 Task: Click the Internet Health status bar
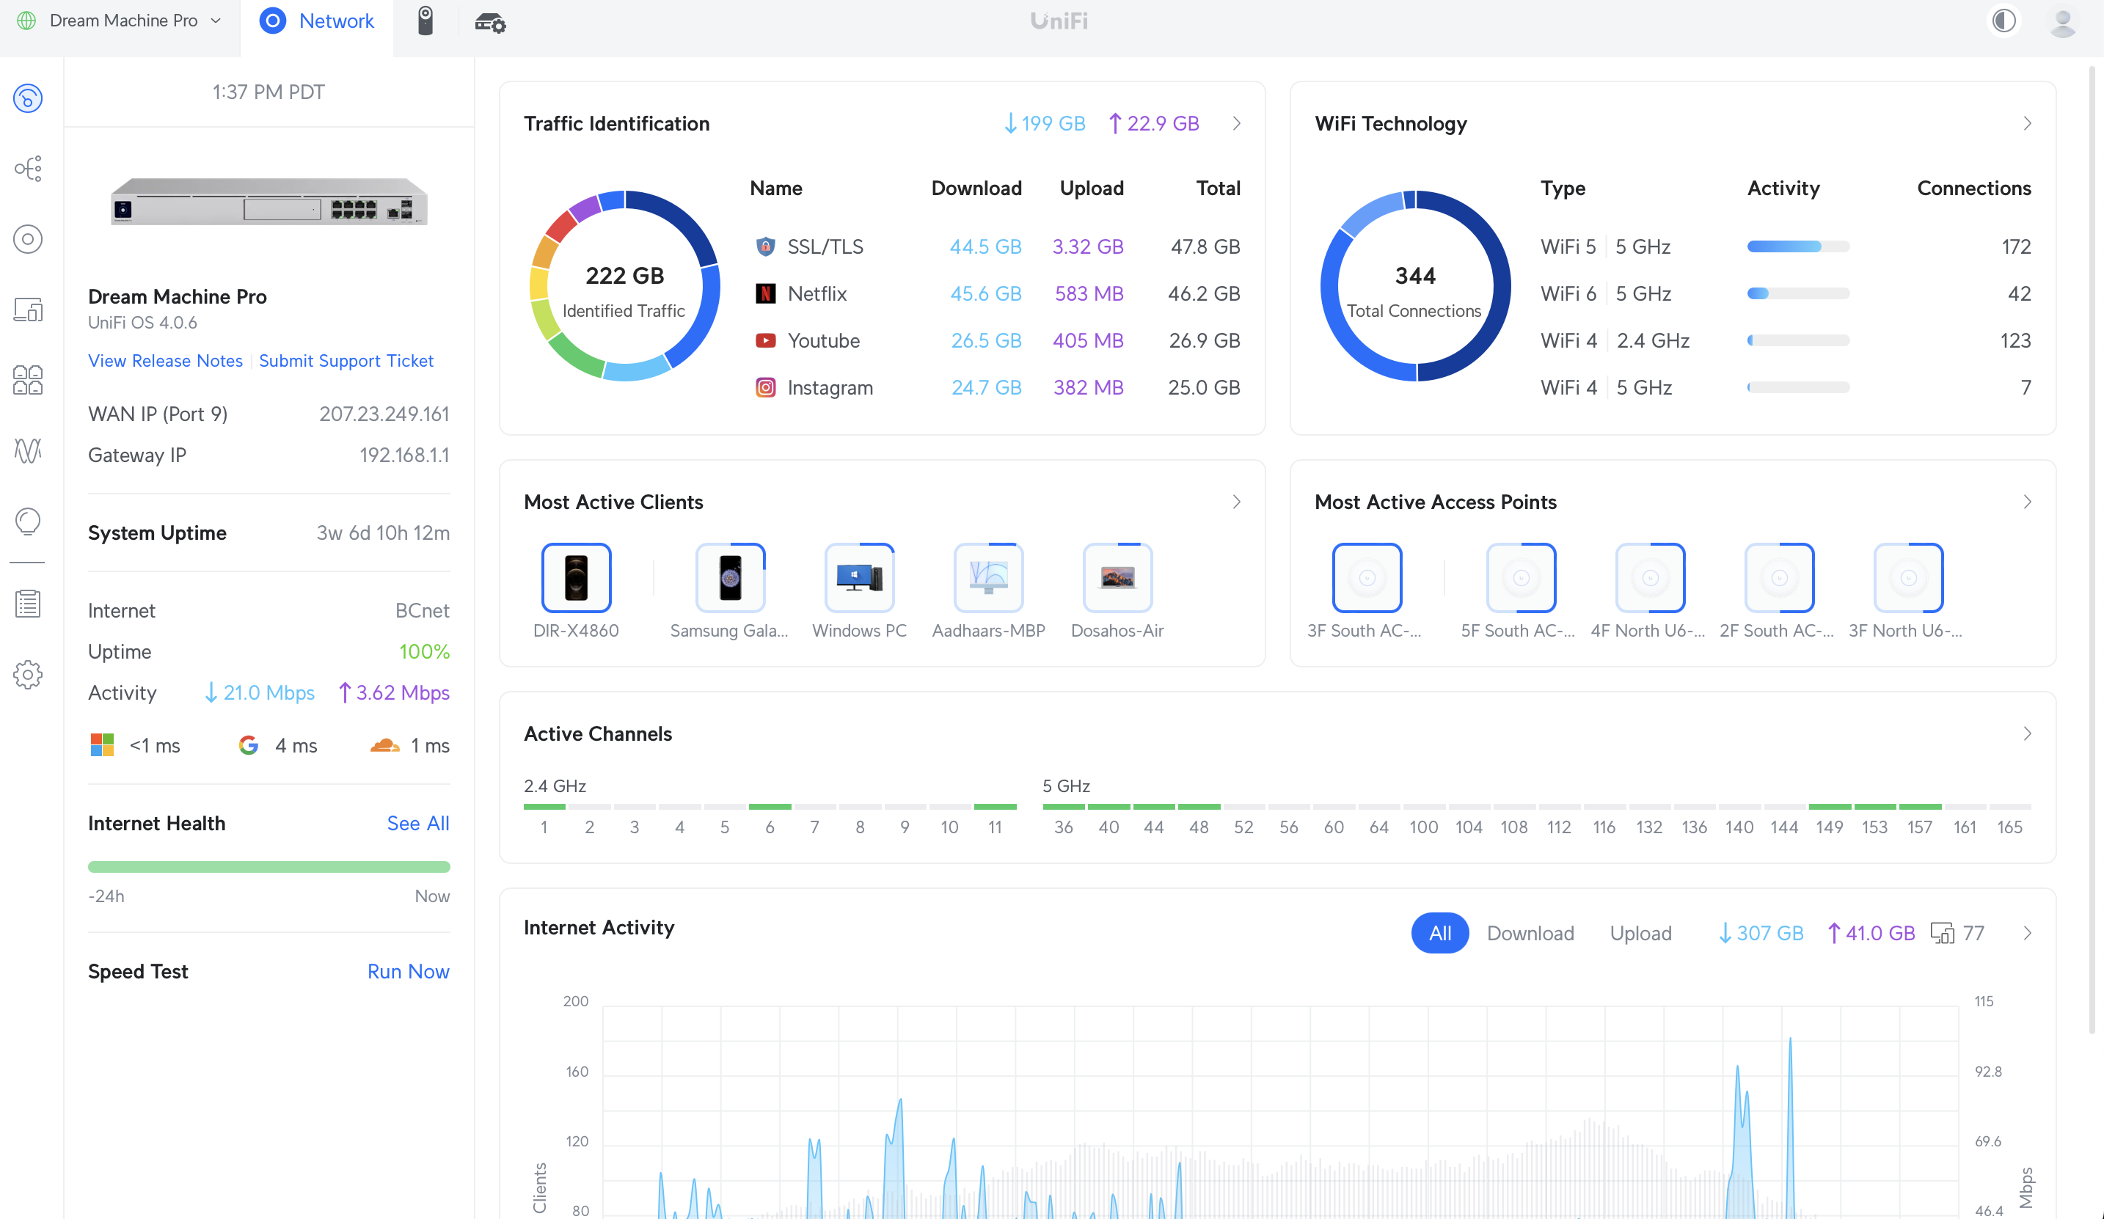point(269,867)
